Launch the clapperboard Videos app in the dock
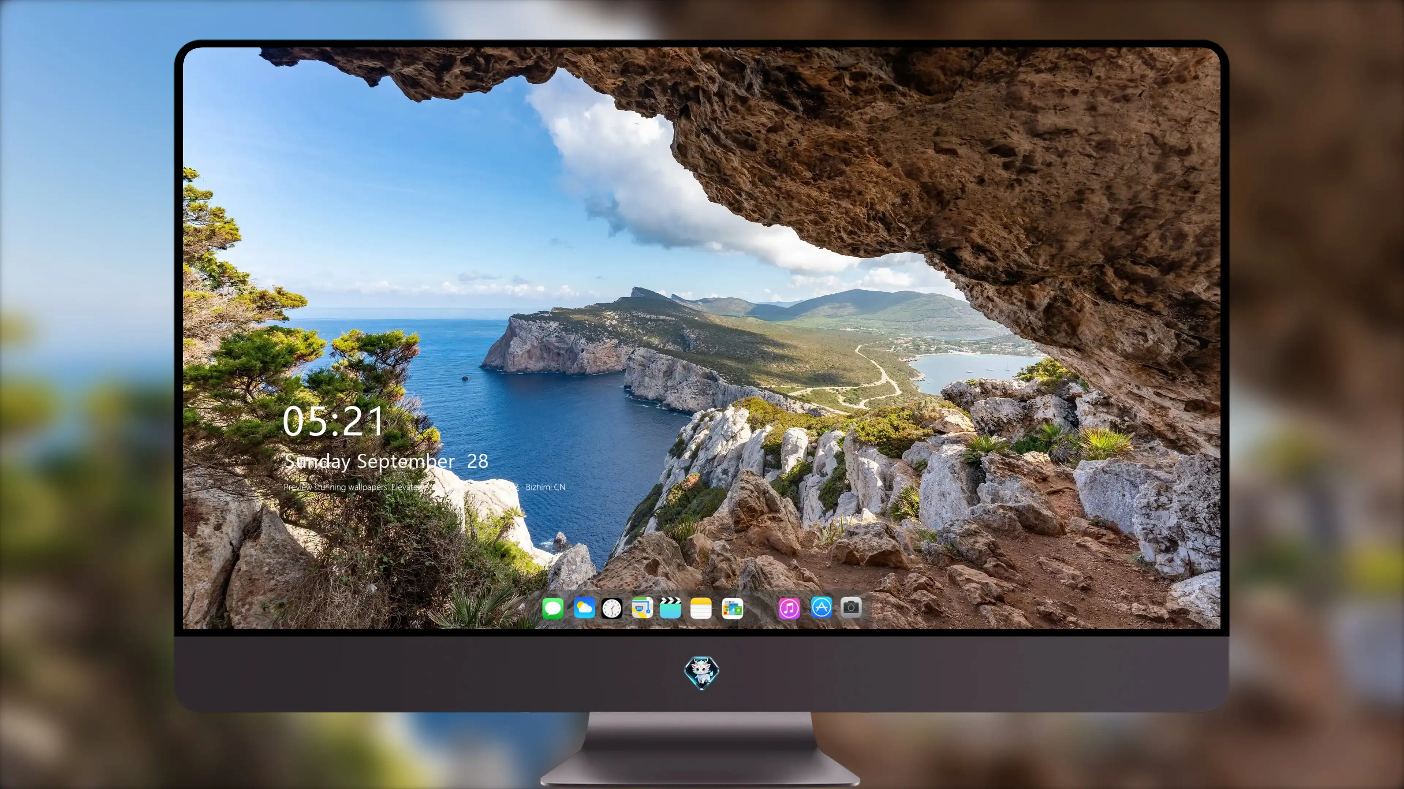This screenshot has width=1404, height=789. pyautogui.click(x=671, y=608)
